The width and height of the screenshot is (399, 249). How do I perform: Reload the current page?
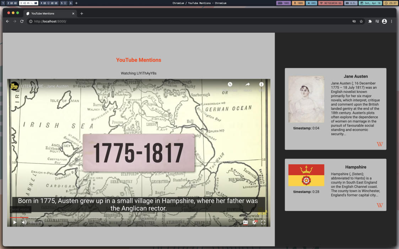[x=22, y=21]
